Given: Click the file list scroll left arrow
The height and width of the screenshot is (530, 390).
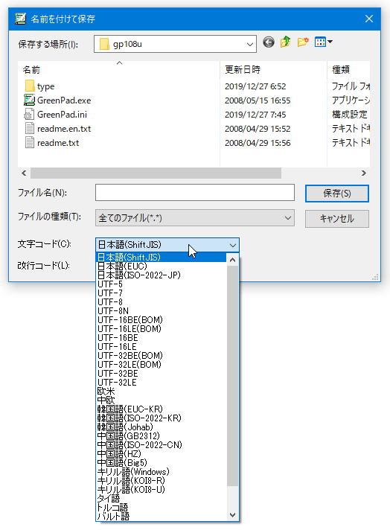Looking at the screenshot, I should pyautogui.click(x=24, y=173).
